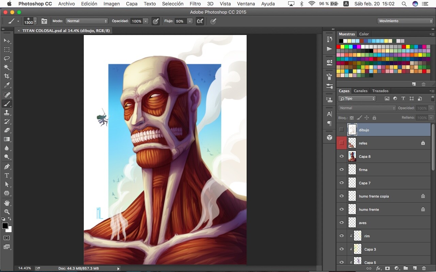
Task: Open the Muestras panel flyout menu
Action: [432, 34]
